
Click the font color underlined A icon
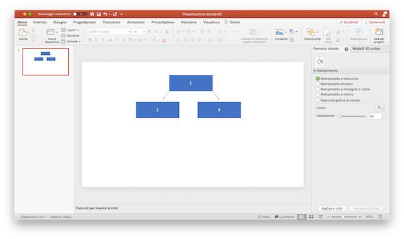tap(164, 40)
